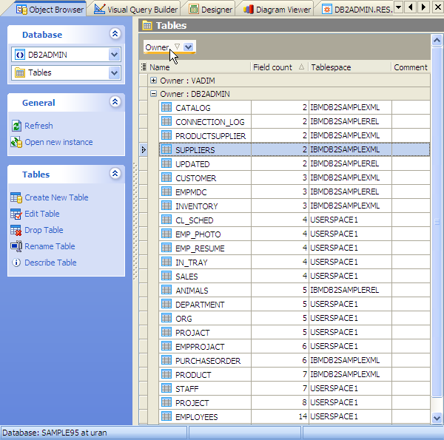Click the Create New Table icon

[x=16, y=197]
